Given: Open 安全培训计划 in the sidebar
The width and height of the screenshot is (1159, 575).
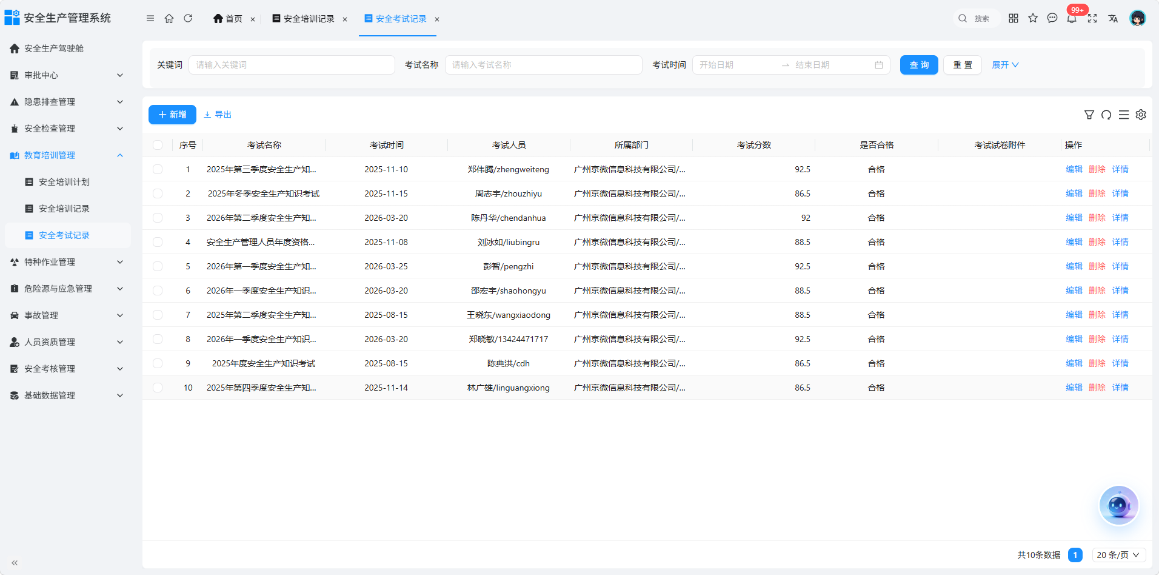Looking at the screenshot, I should (68, 182).
